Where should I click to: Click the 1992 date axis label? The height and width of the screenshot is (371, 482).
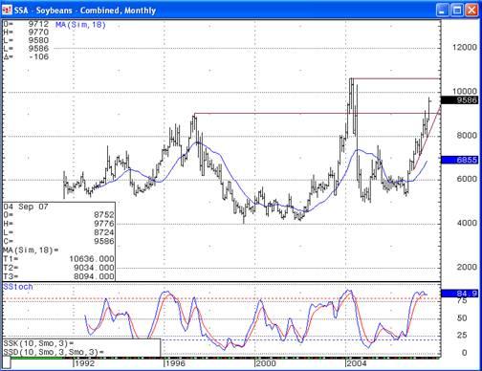84,363
